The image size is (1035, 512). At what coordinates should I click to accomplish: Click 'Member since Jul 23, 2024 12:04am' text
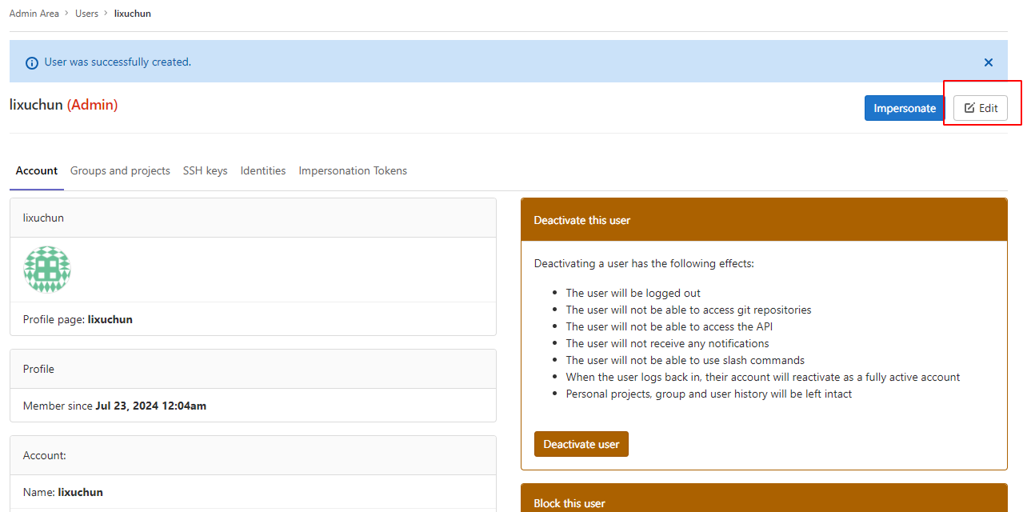(x=114, y=406)
